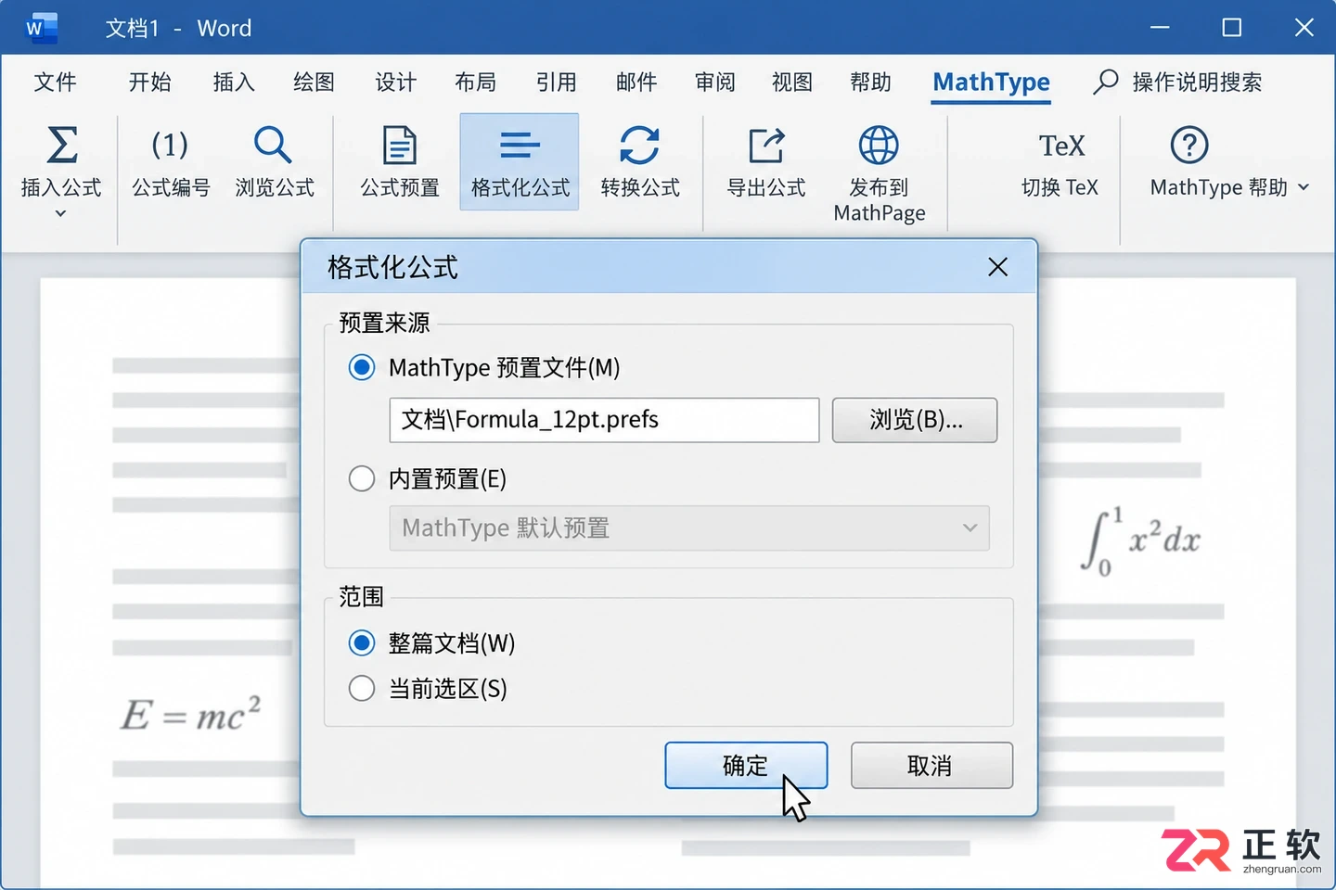This screenshot has width=1336, height=890.
Task: Switch to the 插入 tab
Action: coord(233,82)
